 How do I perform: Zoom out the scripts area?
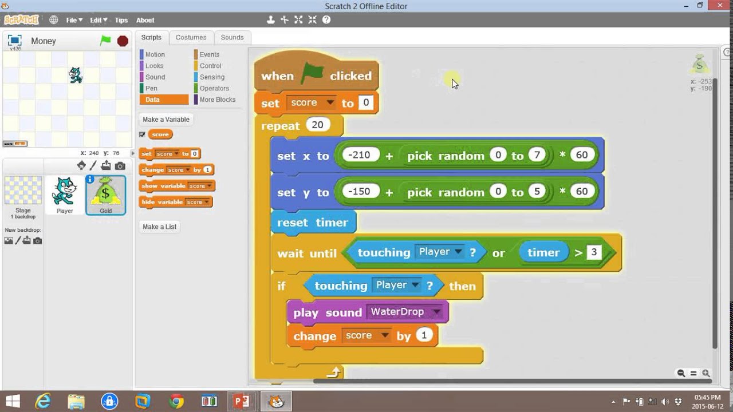[x=681, y=373]
